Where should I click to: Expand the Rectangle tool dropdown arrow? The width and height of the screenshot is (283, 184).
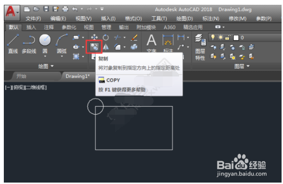pos(83,37)
